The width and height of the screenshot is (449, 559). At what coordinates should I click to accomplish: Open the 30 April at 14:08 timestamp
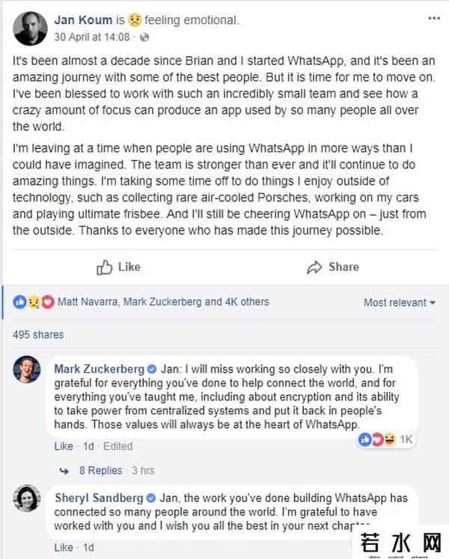click(91, 36)
